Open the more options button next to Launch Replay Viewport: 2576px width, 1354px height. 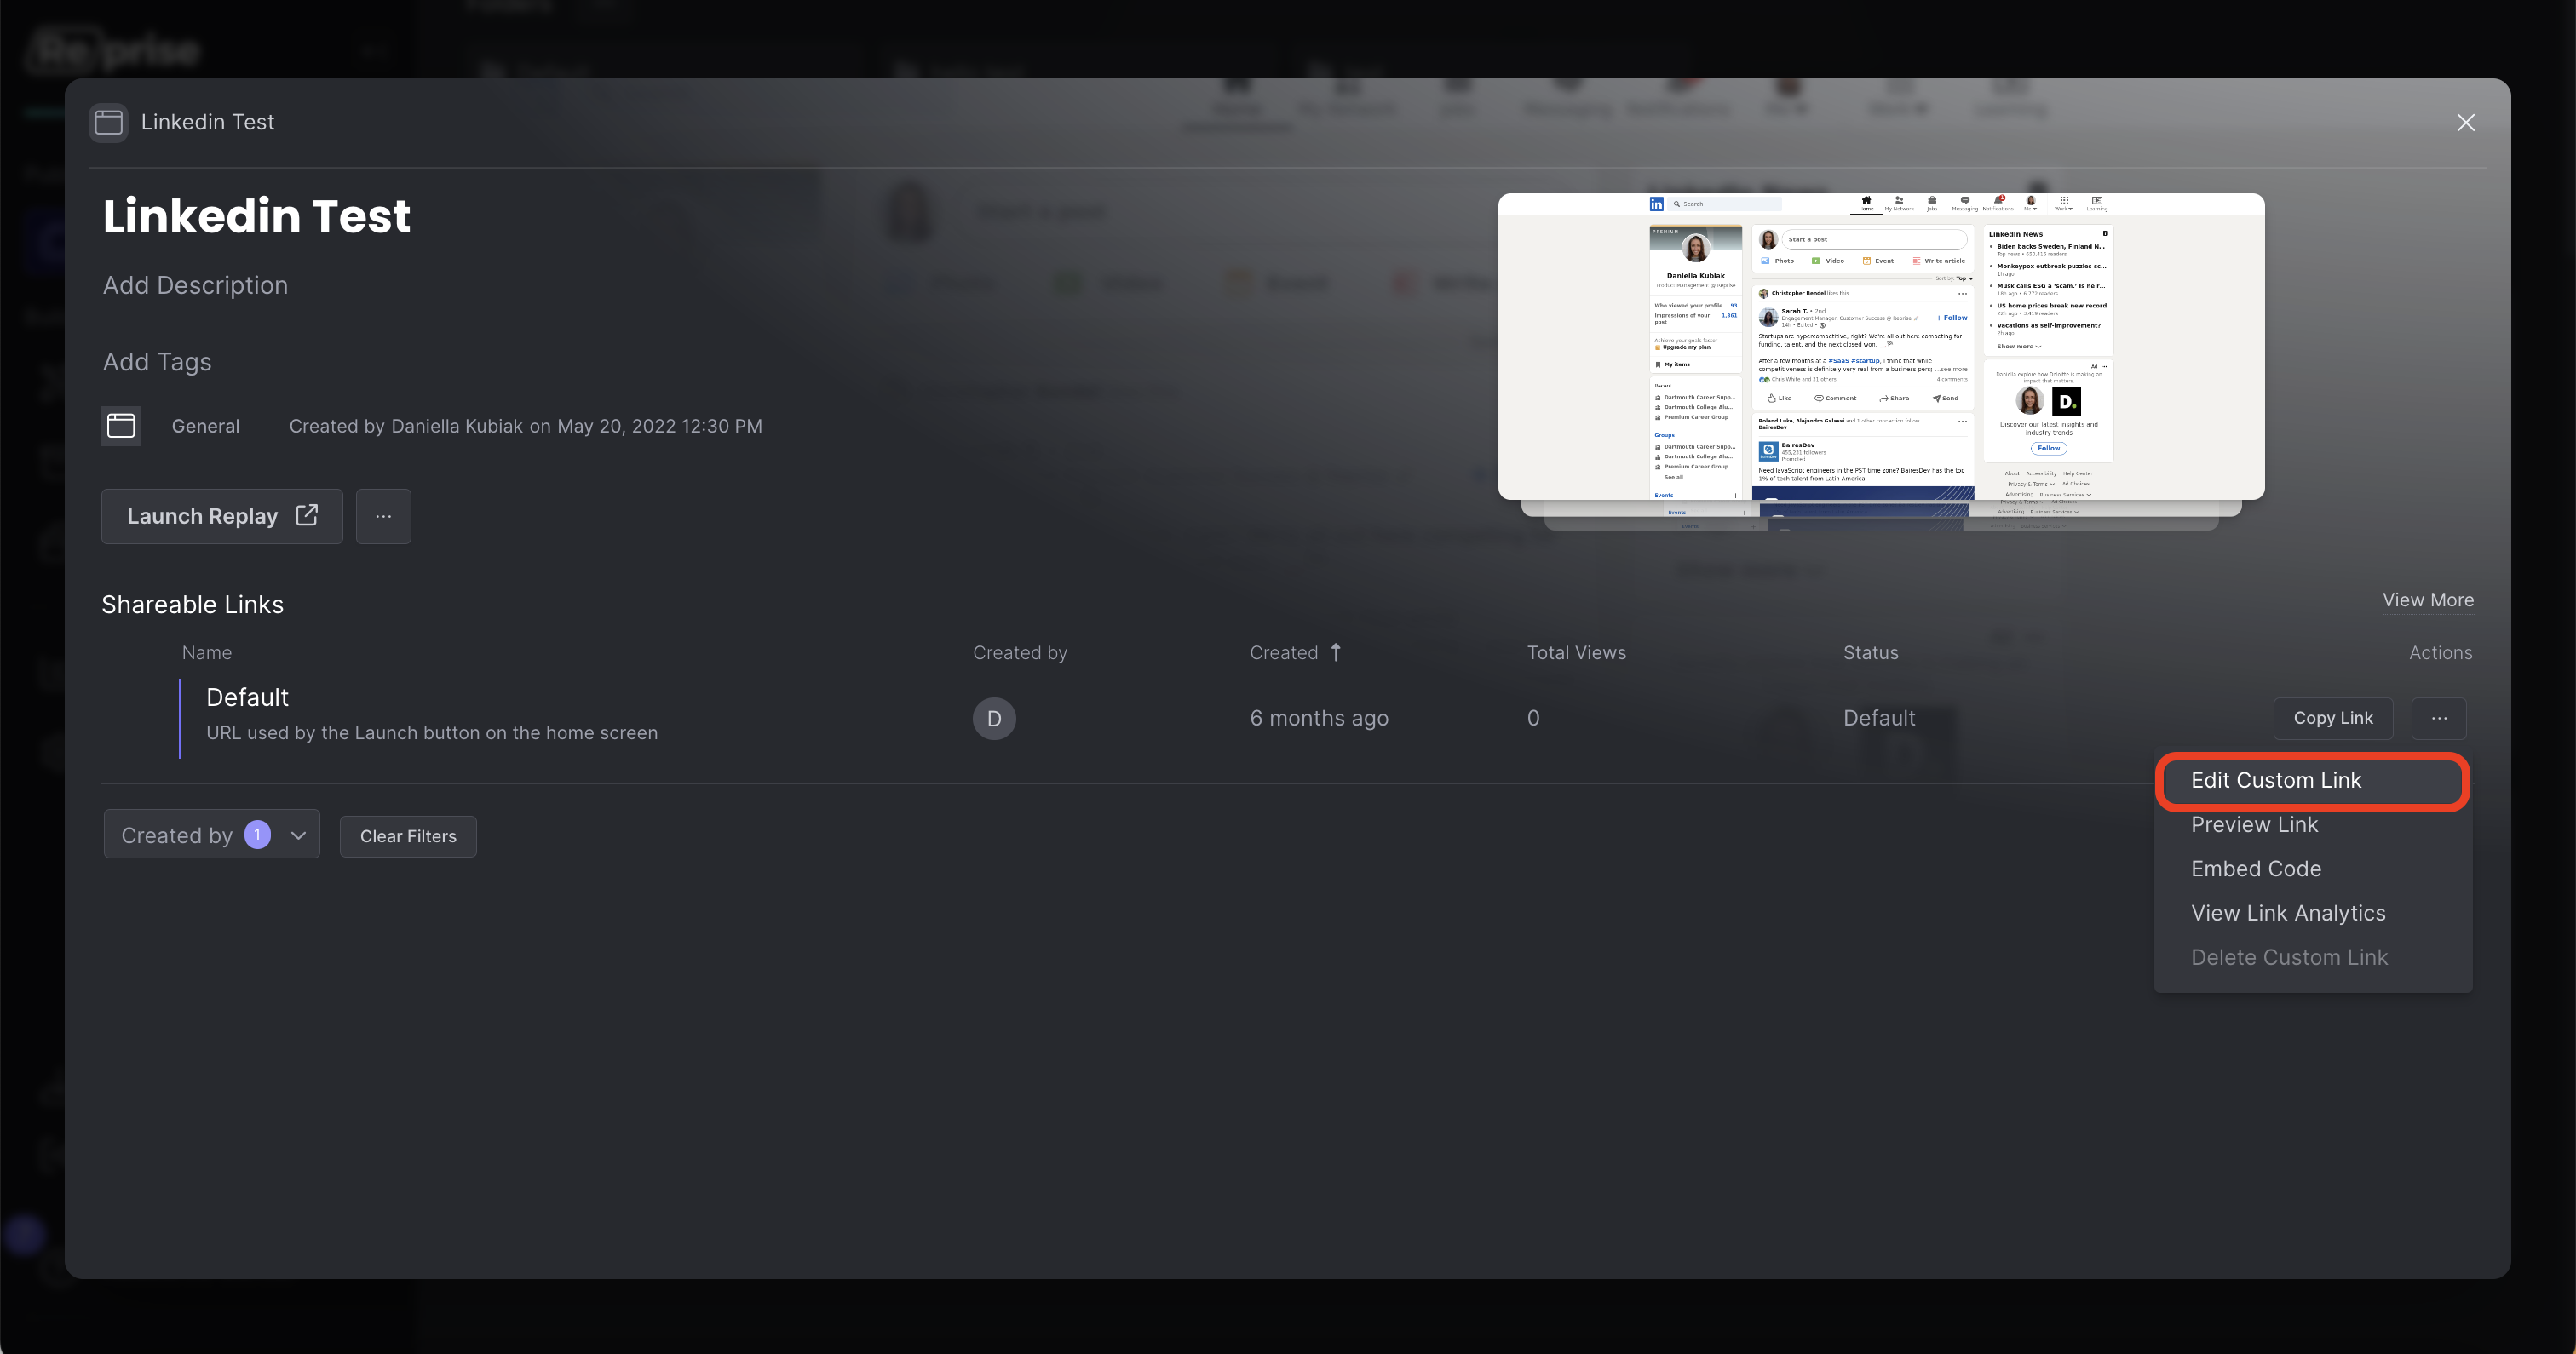[x=383, y=516]
